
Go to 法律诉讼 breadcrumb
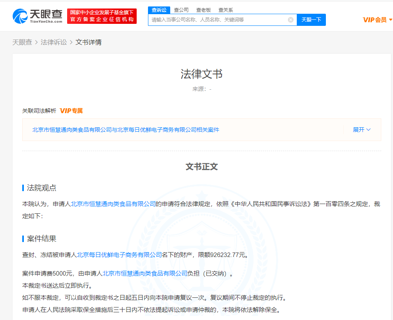click(x=54, y=42)
